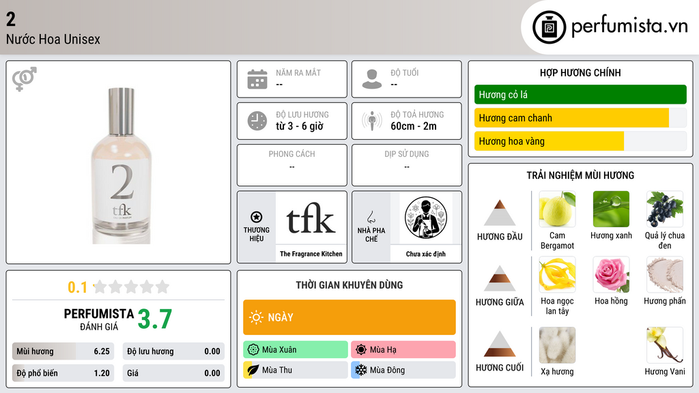Click the star rating row next to 0.1

click(x=132, y=287)
